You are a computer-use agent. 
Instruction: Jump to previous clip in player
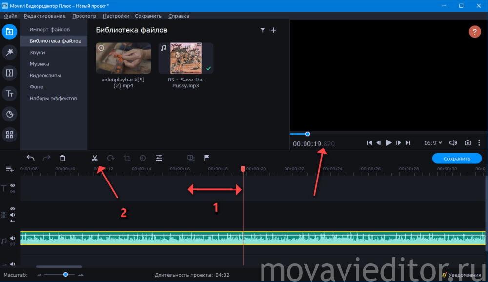click(369, 143)
